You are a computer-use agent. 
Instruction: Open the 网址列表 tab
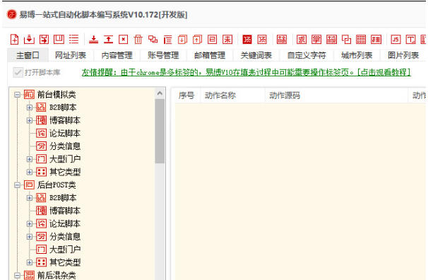[71, 55]
